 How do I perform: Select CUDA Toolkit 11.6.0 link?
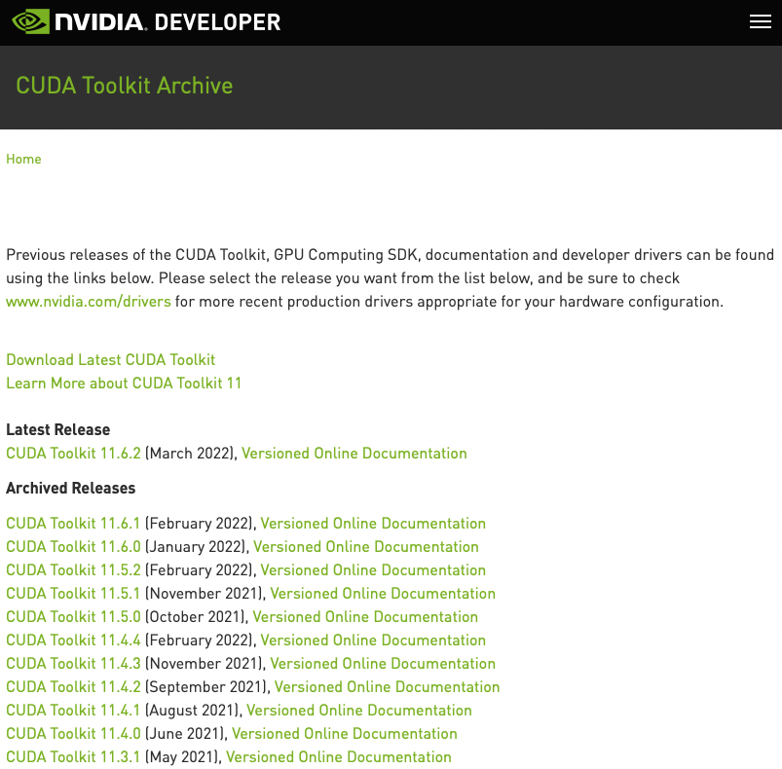[x=73, y=547]
